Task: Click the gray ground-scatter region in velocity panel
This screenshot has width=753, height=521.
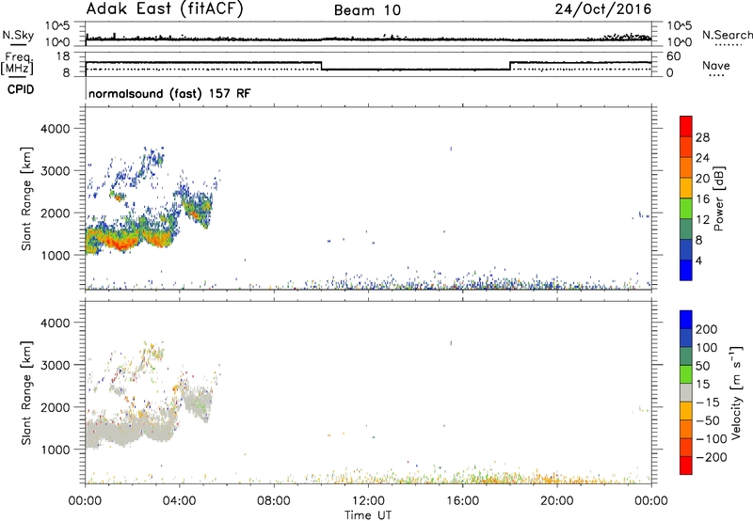Action: 130,431
